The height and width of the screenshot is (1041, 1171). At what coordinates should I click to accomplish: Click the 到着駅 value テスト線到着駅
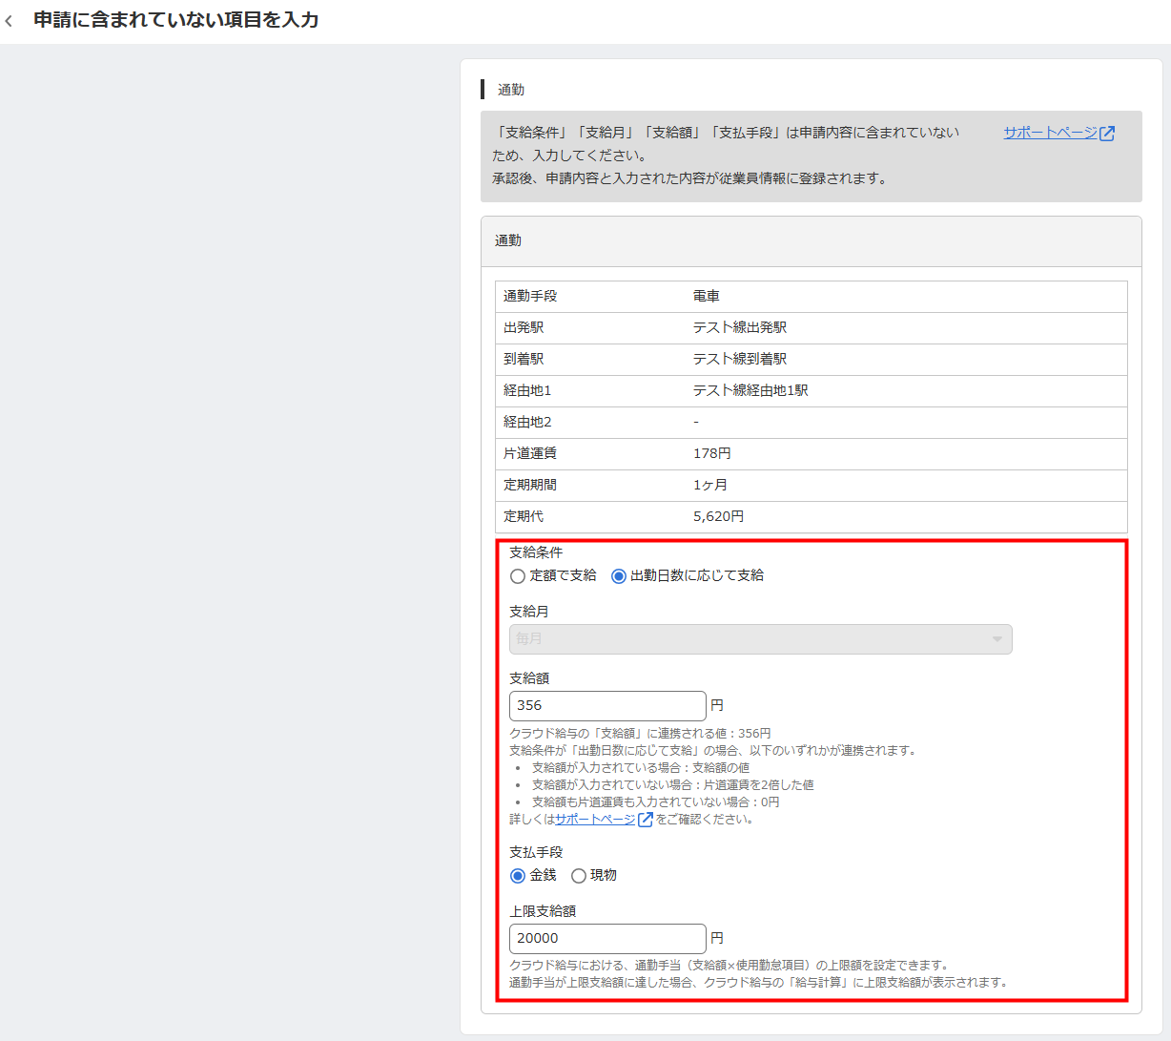(740, 359)
